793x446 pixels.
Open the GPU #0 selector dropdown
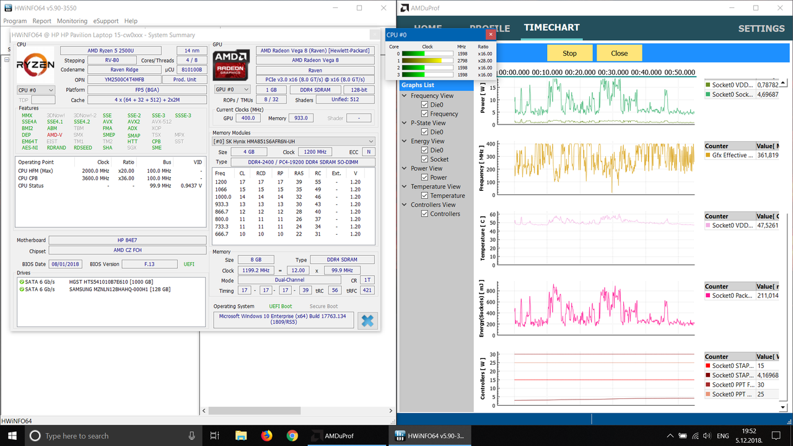pos(231,89)
